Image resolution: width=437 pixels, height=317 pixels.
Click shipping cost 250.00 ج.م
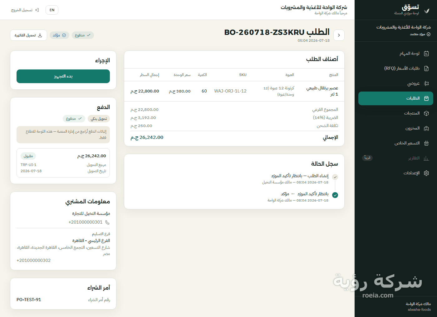(141, 126)
